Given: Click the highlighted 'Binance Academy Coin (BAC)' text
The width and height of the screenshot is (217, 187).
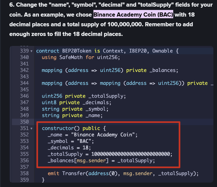Looking at the screenshot, I should point(133,15).
